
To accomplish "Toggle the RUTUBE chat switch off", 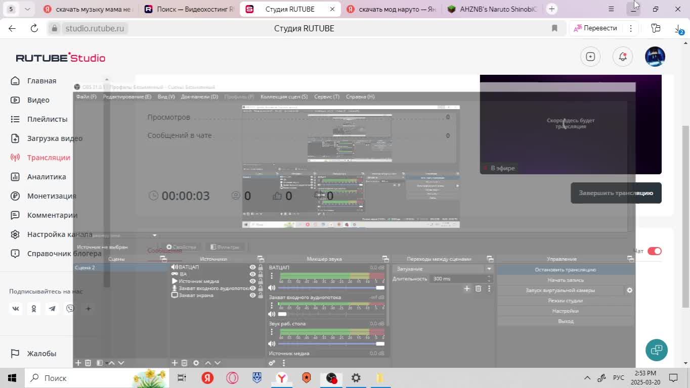I will click(655, 251).
